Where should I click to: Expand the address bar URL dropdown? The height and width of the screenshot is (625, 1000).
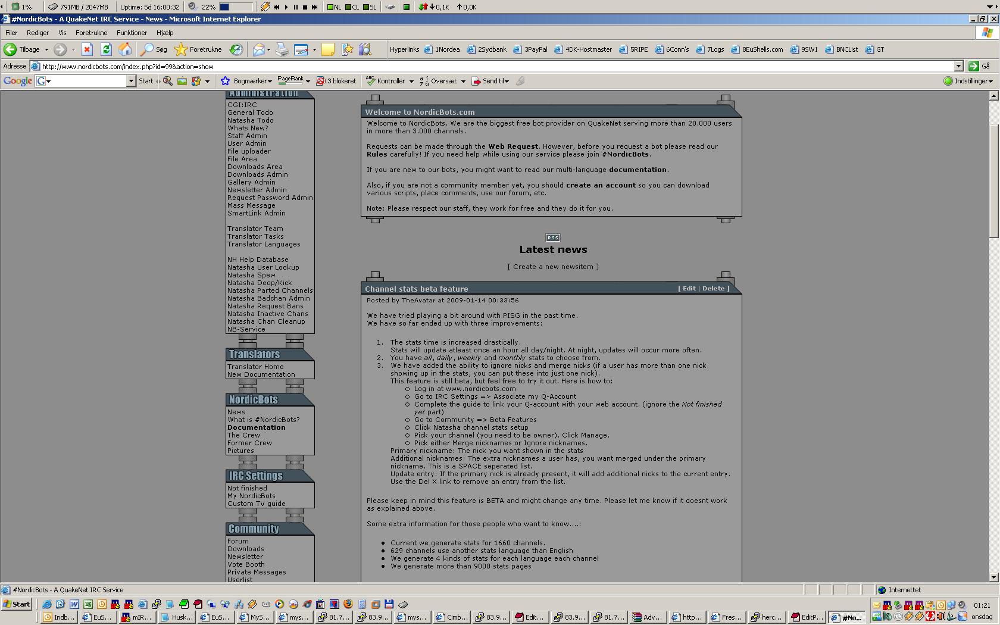pyautogui.click(x=958, y=66)
